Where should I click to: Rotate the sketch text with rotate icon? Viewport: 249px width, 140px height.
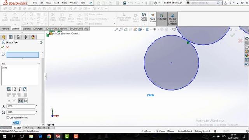pos(25,89)
